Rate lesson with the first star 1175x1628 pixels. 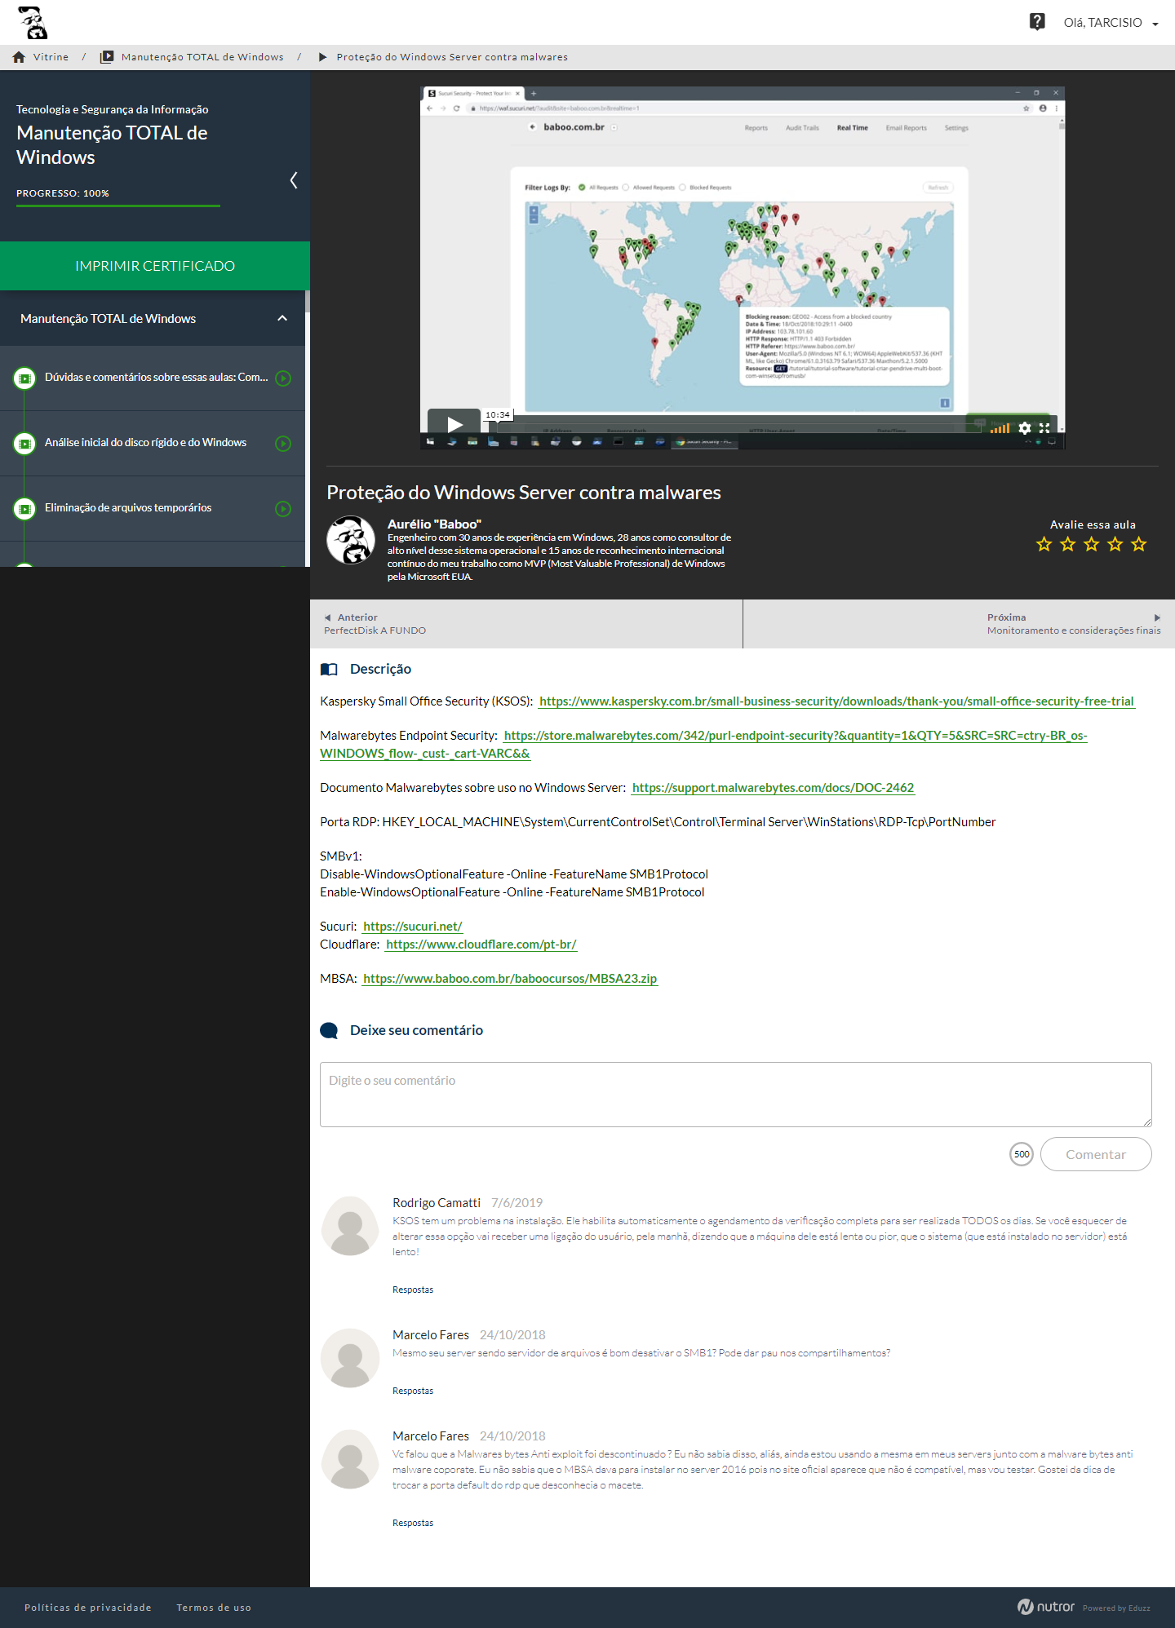pos(1044,544)
